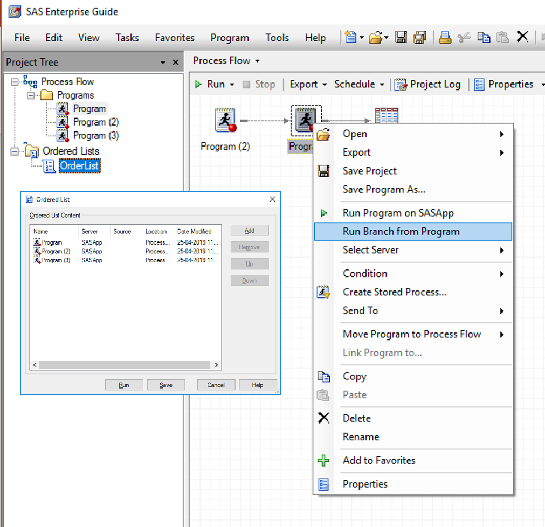Click the Open folder toolbar icon
Screen dimensions: 545x527
coord(376,37)
